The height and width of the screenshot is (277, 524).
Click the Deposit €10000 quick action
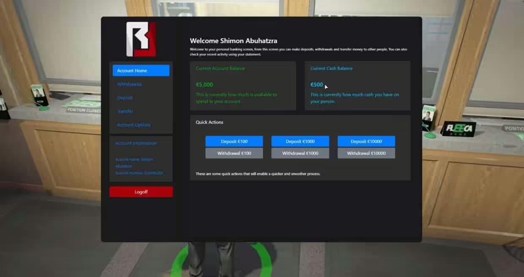366,141
